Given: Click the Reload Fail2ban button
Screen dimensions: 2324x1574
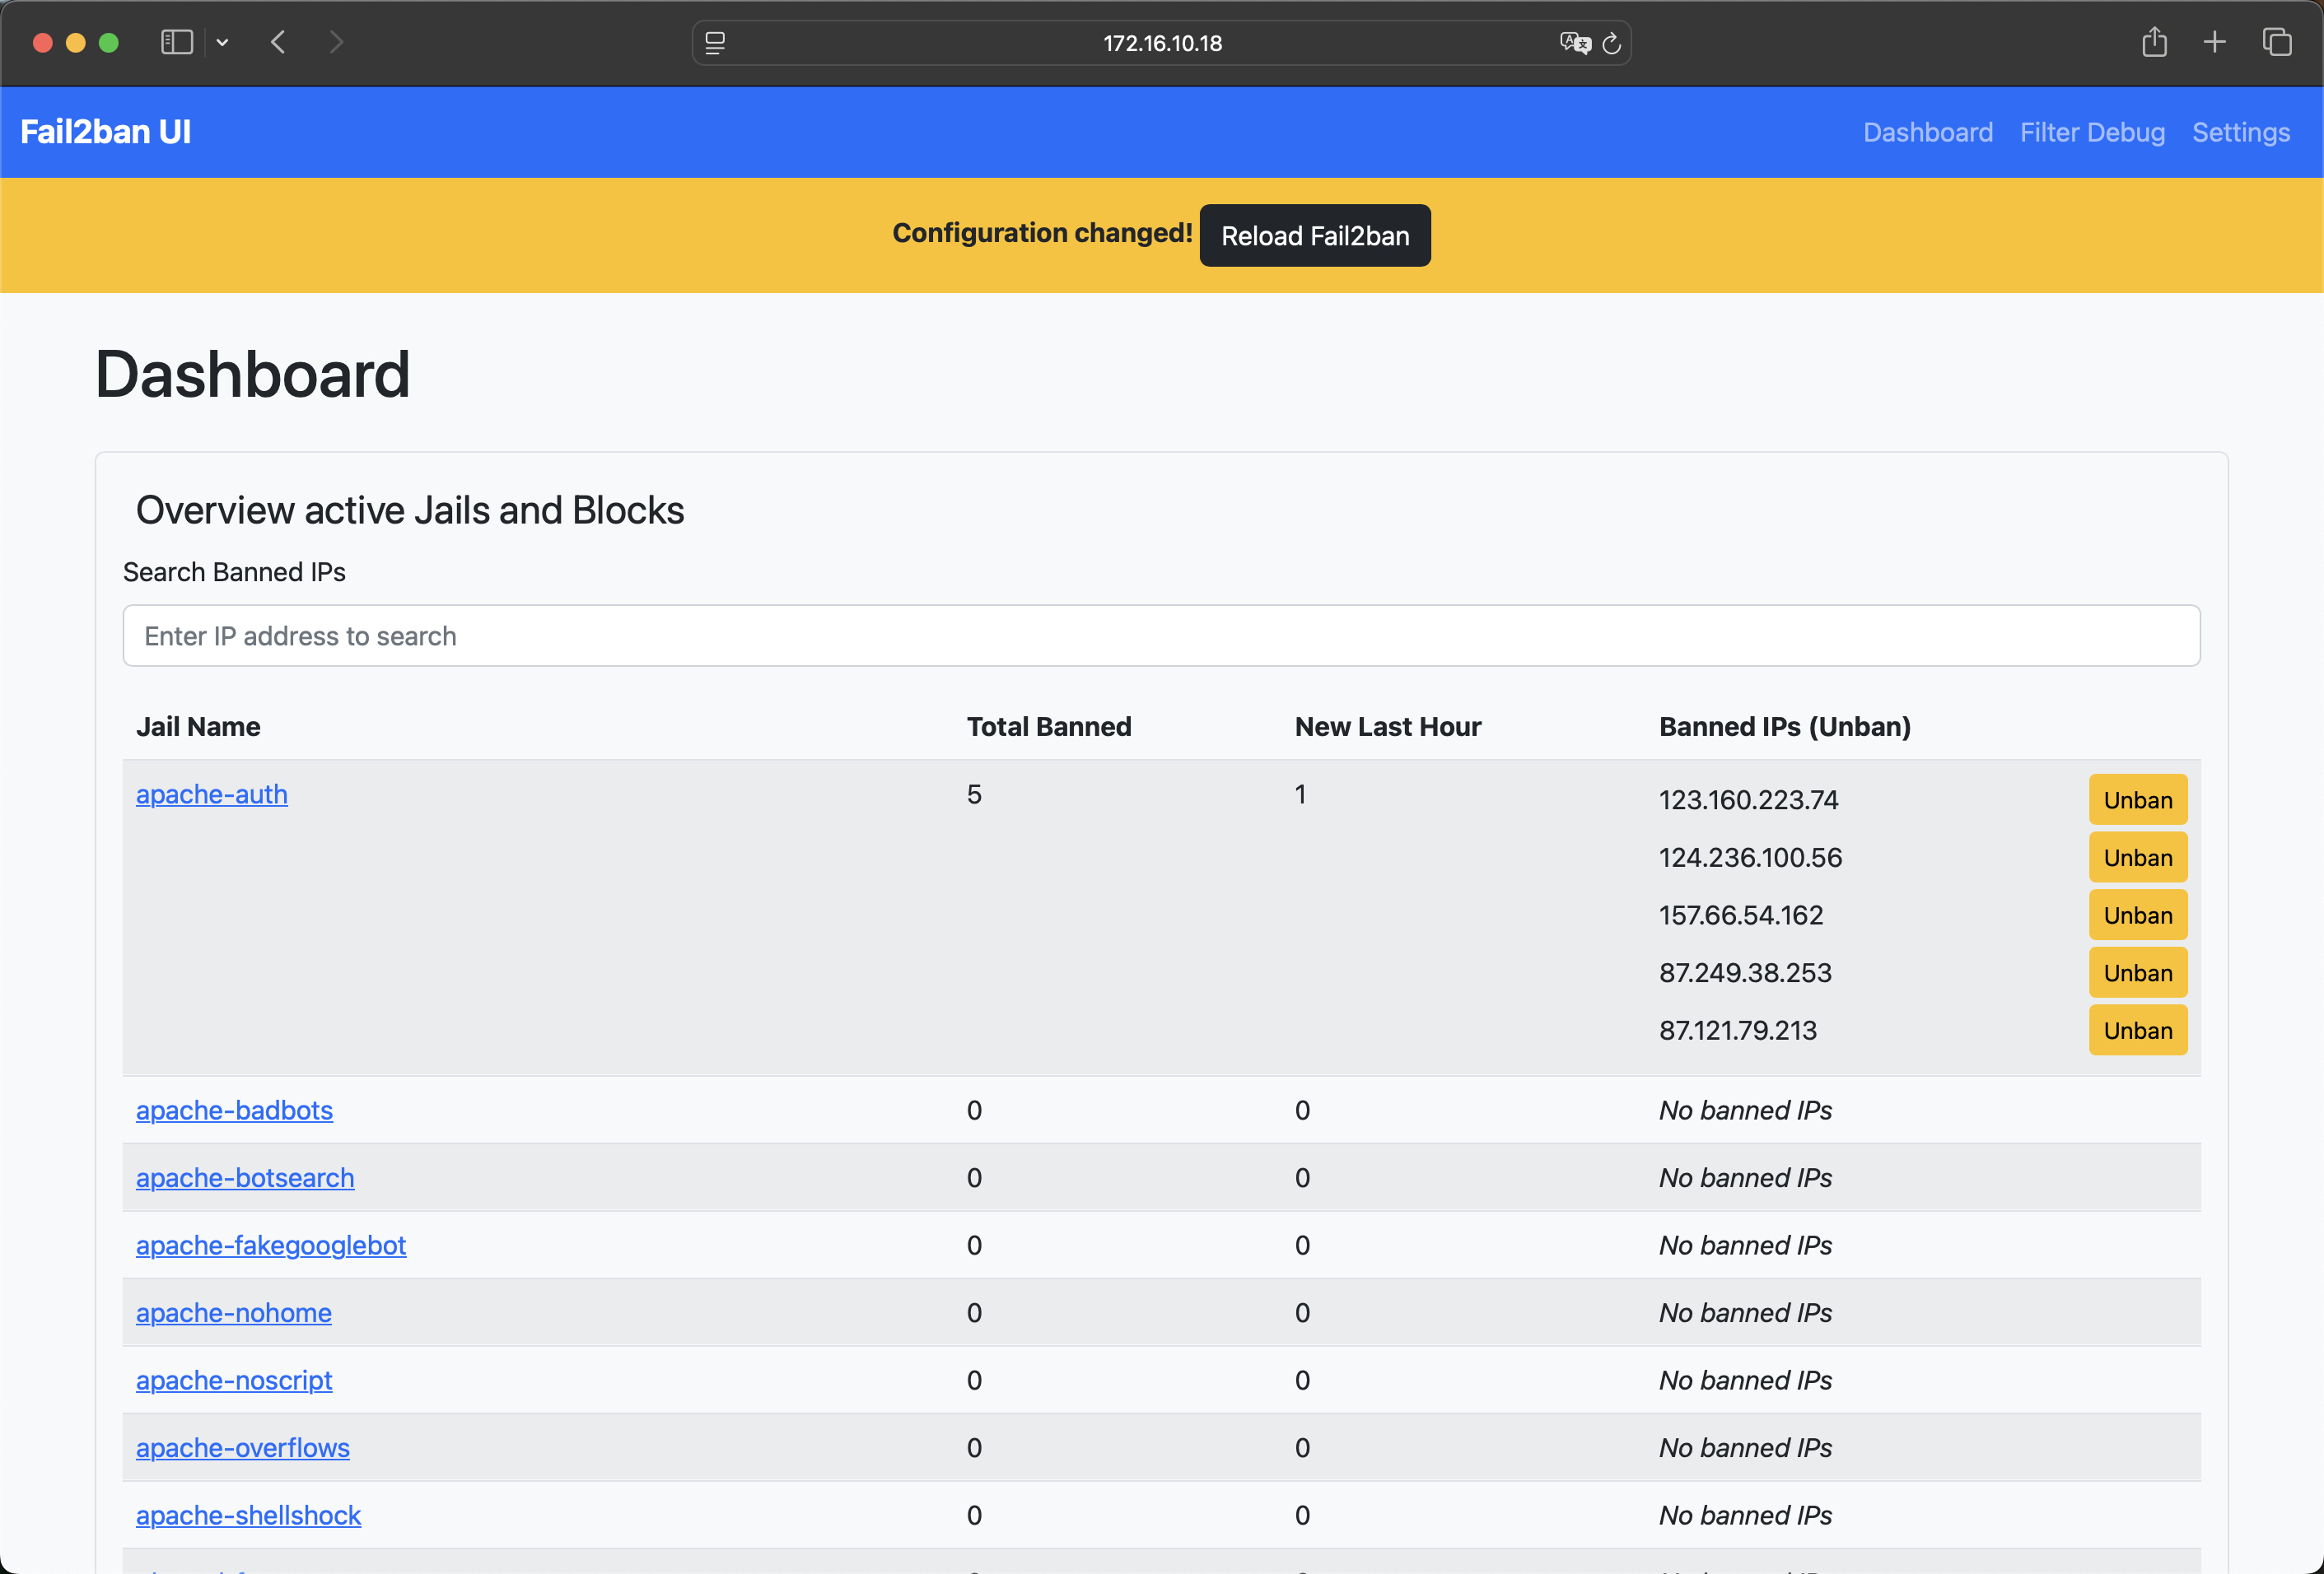Looking at the screenshot, I should (1314, 235).
